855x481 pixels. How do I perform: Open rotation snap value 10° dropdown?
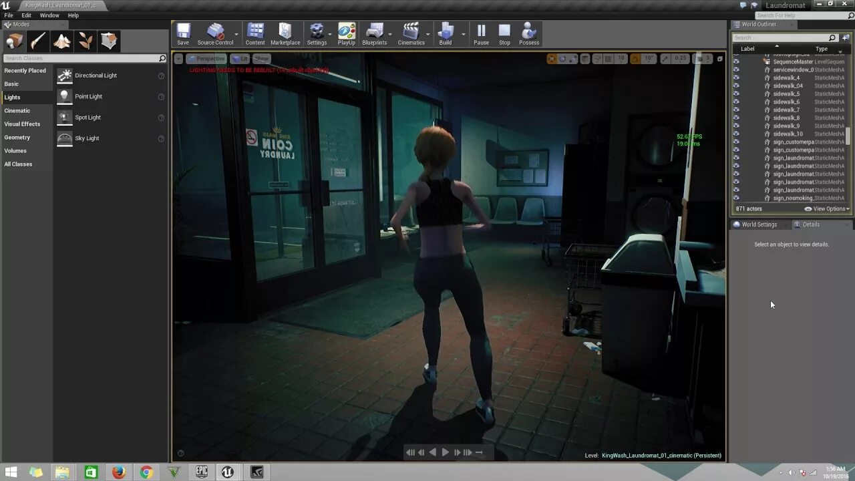650,59
